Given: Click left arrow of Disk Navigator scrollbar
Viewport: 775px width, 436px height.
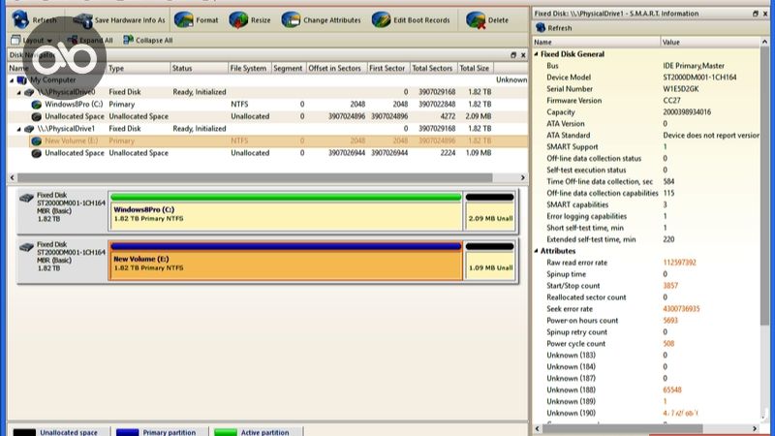Looking at the screenshot, I should point(13,177).
